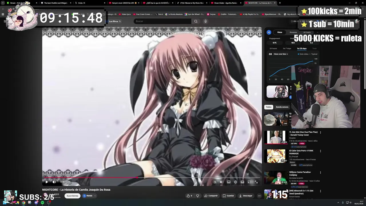Open the Donald Trump Cover video thumbnail
The image size is (366, 206).
pos(276,137)
